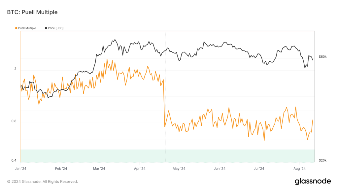Click the orange Puell Multiple legend dot
The image size is (338, 190).
(16, 28)
